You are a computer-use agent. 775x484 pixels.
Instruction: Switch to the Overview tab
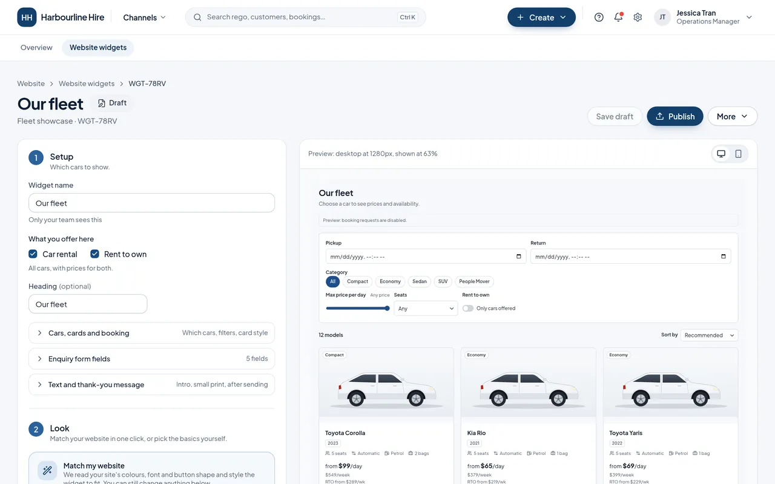coord(36,47)
